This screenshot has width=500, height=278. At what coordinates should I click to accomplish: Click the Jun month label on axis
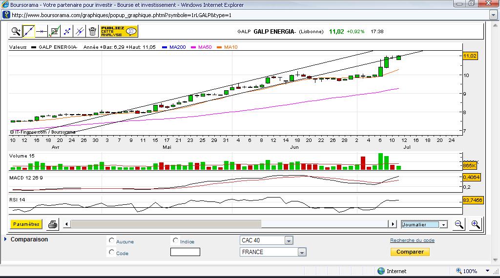[294, 147]
